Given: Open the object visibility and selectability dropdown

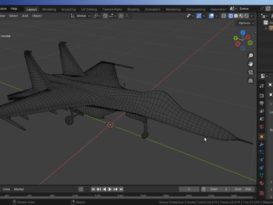Looking at the screenshot, I should [190, 16].
